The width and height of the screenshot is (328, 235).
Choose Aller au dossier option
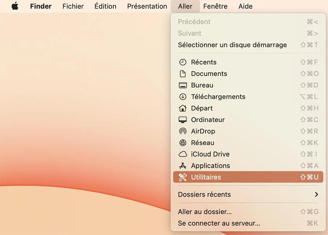[204, 212]
